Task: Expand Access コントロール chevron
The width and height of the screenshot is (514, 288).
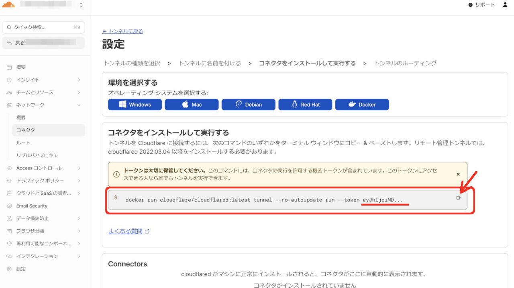Action: pyautogui.click(x=79, y=168)
